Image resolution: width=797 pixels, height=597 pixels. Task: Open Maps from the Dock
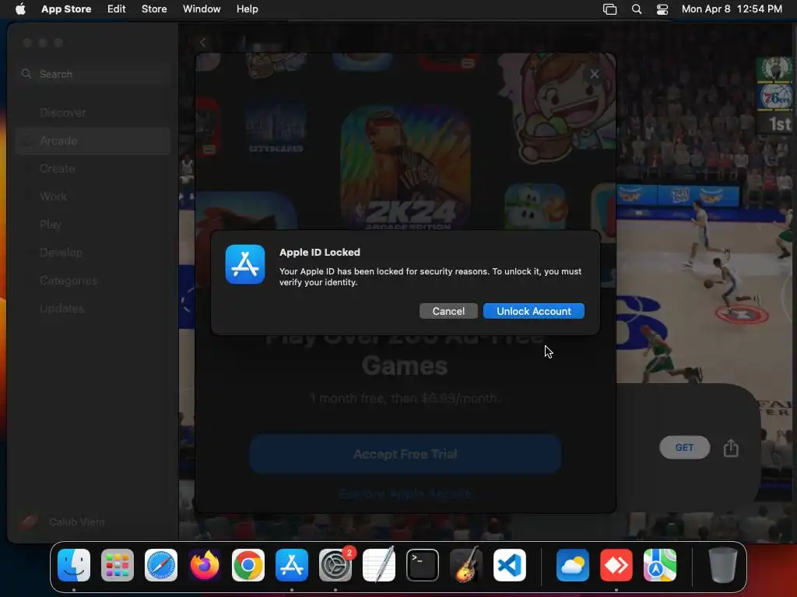pyautogui.click(x=660, y=565)
